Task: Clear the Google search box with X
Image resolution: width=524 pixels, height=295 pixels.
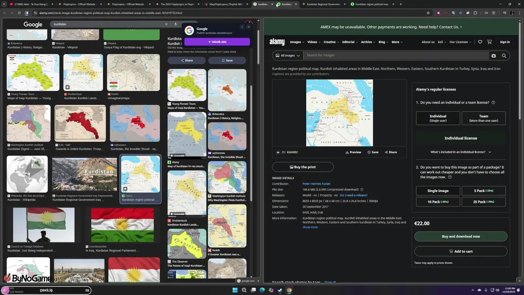Action: [166, 24]
